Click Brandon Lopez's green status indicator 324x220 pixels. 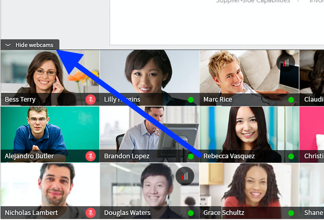coord(191,157)
